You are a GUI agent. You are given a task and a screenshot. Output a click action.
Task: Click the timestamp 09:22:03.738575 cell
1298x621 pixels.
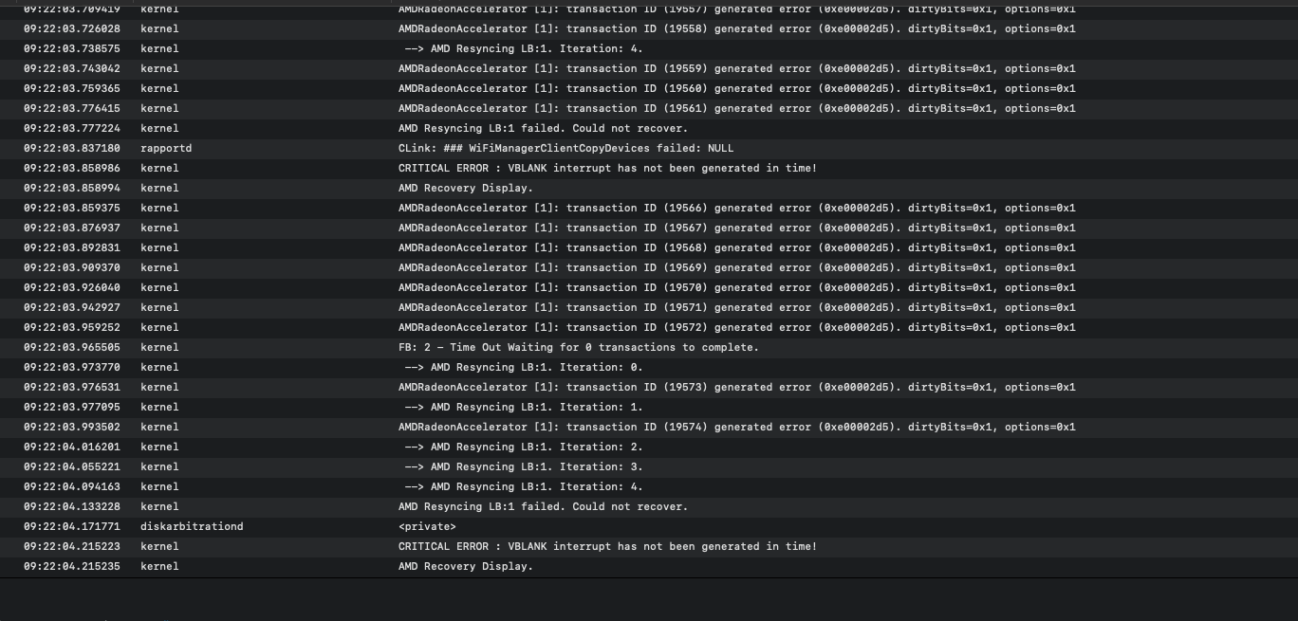click(x=72, y=48)
